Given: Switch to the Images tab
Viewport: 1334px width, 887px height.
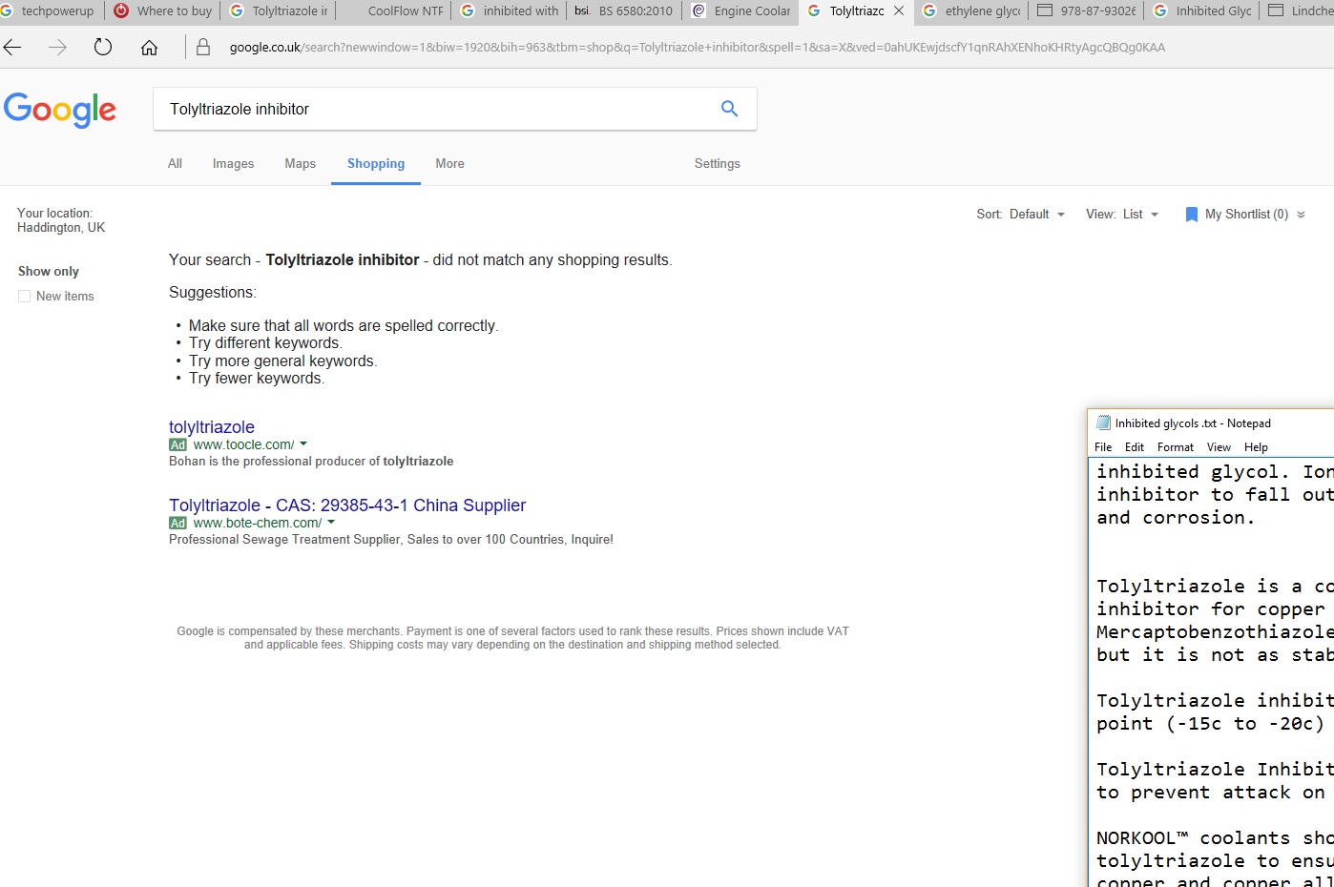Looking at the screenshot, I should (x=233, y=164).
